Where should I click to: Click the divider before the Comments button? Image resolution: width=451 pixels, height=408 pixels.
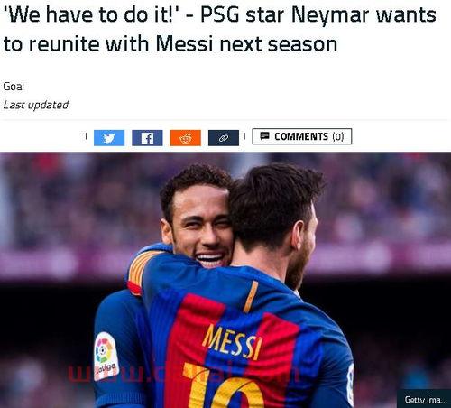coord(244,136)
